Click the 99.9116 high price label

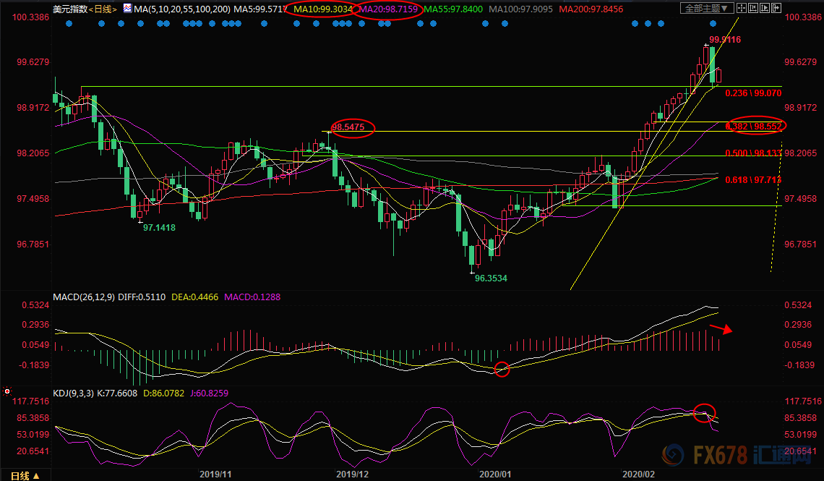click(725, 40)
